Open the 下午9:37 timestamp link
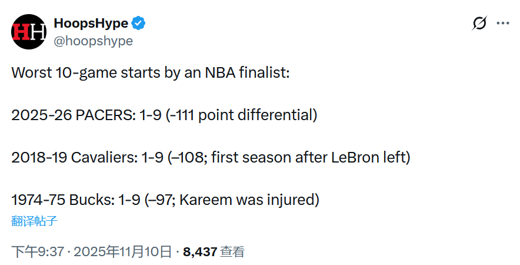The image size is (520, 265). coord(38,252)
